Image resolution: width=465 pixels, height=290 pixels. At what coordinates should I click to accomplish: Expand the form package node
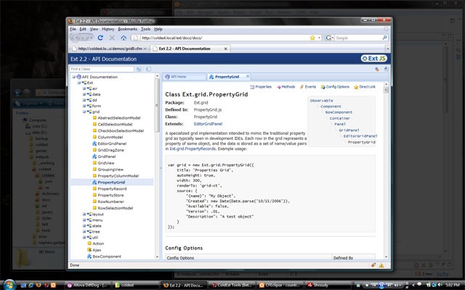tap(84, 106)
